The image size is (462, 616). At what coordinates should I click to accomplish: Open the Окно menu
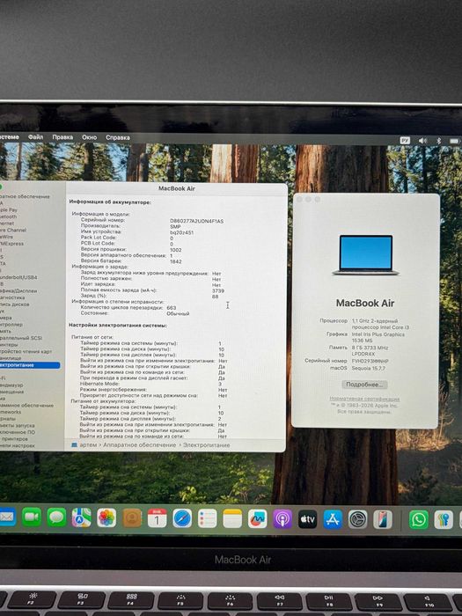tap(89, 137)
